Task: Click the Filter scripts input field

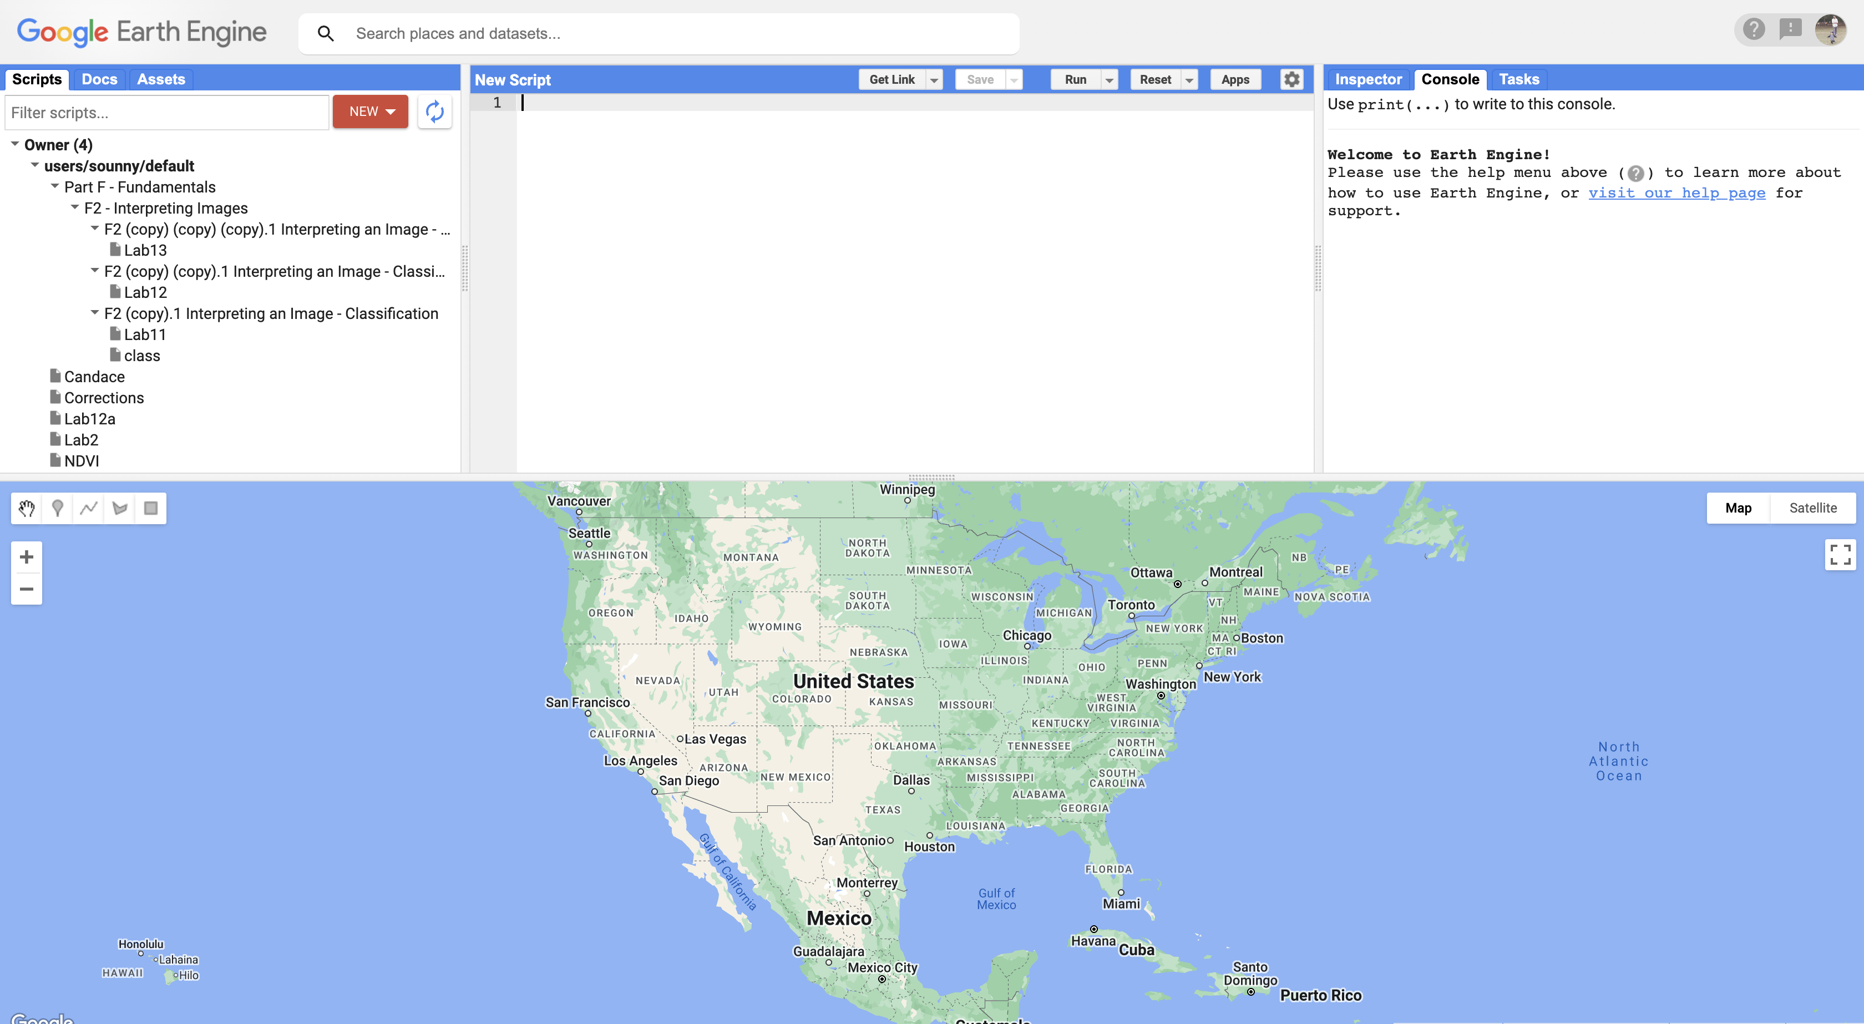Action: point(166,112)
